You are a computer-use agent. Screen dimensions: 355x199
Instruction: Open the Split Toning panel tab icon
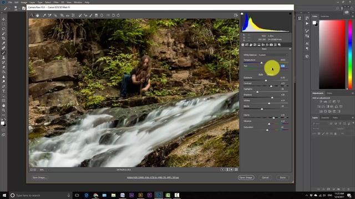pyautogui.click(x=259, y=45)
